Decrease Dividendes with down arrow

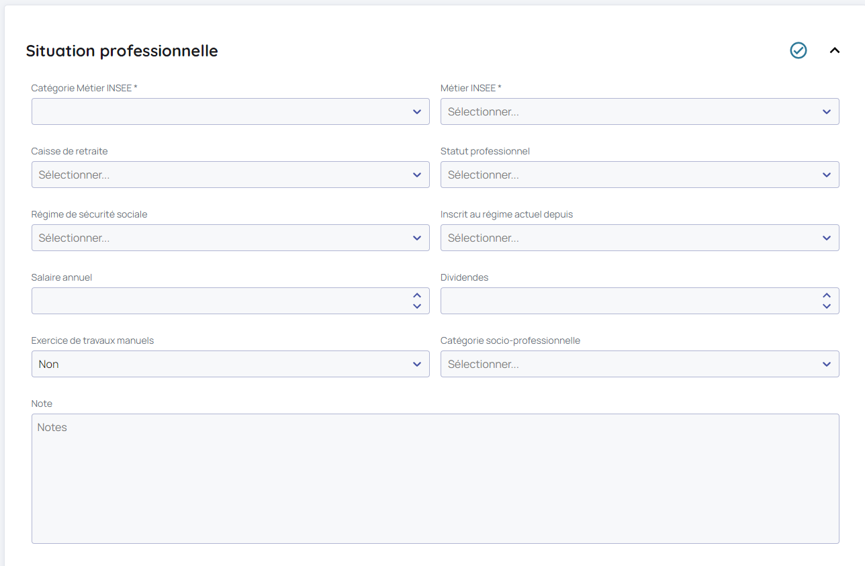click(x=827, y=306)
